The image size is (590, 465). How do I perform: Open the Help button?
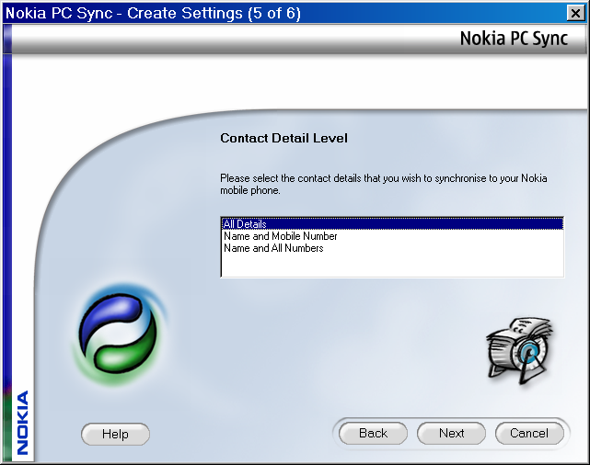point(115,434)
